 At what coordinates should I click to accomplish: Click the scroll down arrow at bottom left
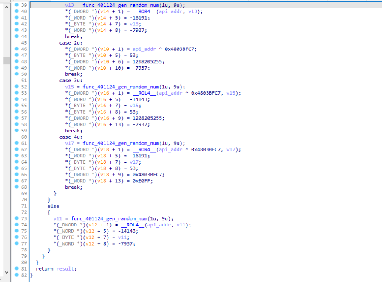click(x=6, y=272)
